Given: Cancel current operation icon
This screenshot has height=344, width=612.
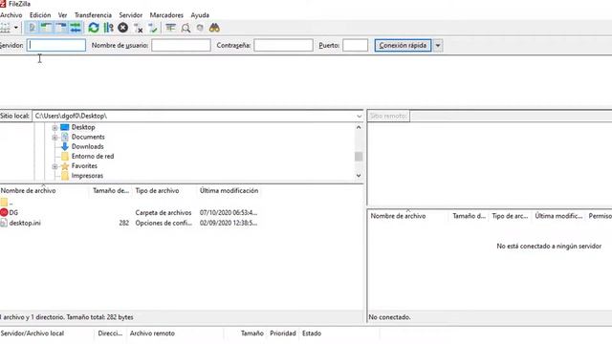Looking at the screenshot, I should pyautogui.click(x=123, y=28).
